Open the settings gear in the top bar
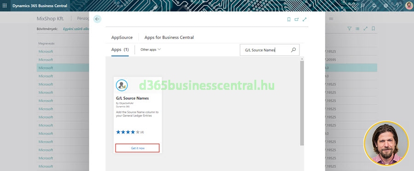This screenshot has height=171, width=414. tap(386, 6)
